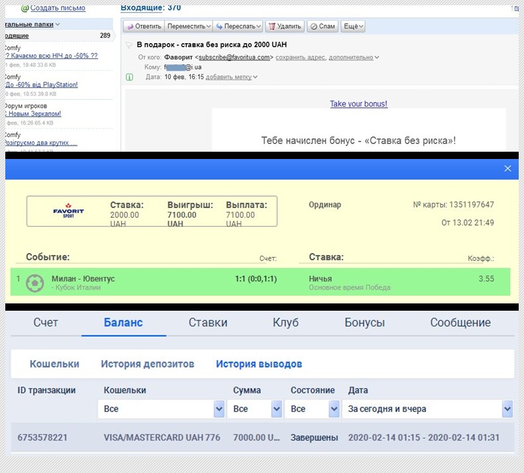
Task: Open the Переместить move dropdown
Action: coord(189,26)
